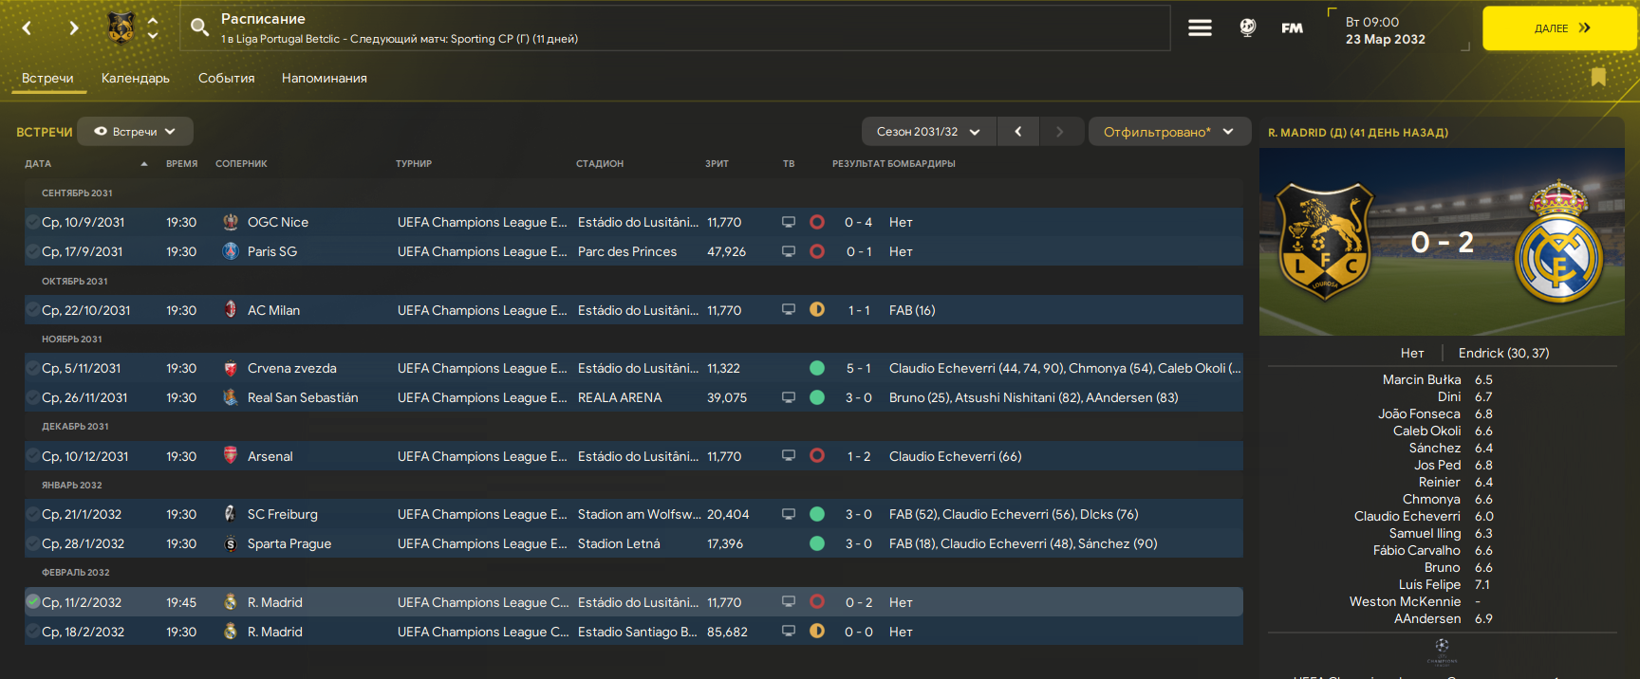Tick checkbox for 10/9/2031 OGC Nice fixture
This screenshot has width=1640, height=679.
tap(33, 222)
